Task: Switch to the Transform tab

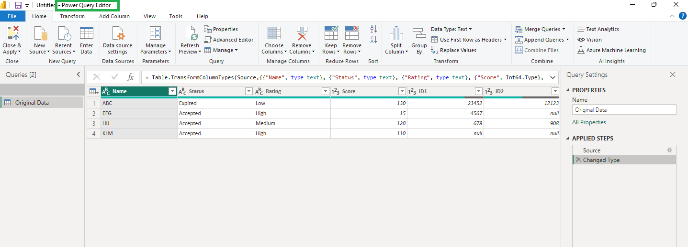Action: (x=72, y=16)
